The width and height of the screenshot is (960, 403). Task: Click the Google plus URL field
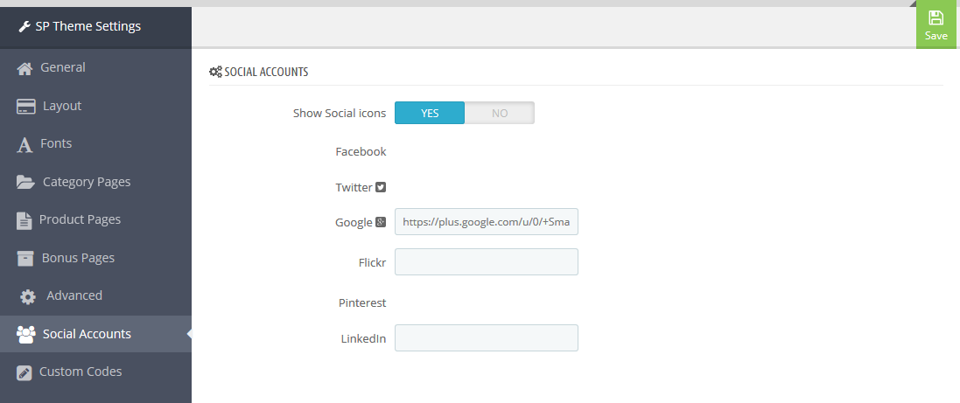coord(486,222)
